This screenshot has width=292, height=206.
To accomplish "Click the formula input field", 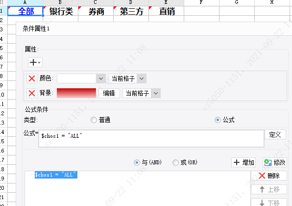I will (151, 138).
